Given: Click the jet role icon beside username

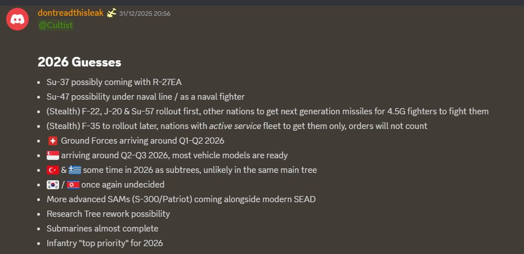Looking at the screenshot, I should coord(111,13).
